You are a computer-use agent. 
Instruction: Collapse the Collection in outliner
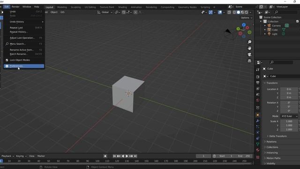click(261, 22)
